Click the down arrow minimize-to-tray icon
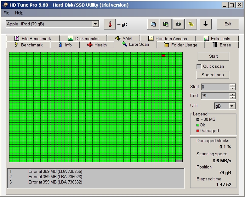 tap(205, 24)
